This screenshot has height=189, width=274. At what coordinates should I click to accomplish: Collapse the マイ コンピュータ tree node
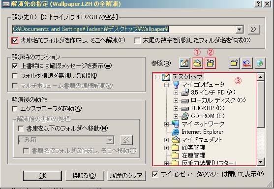click(167, 85)
